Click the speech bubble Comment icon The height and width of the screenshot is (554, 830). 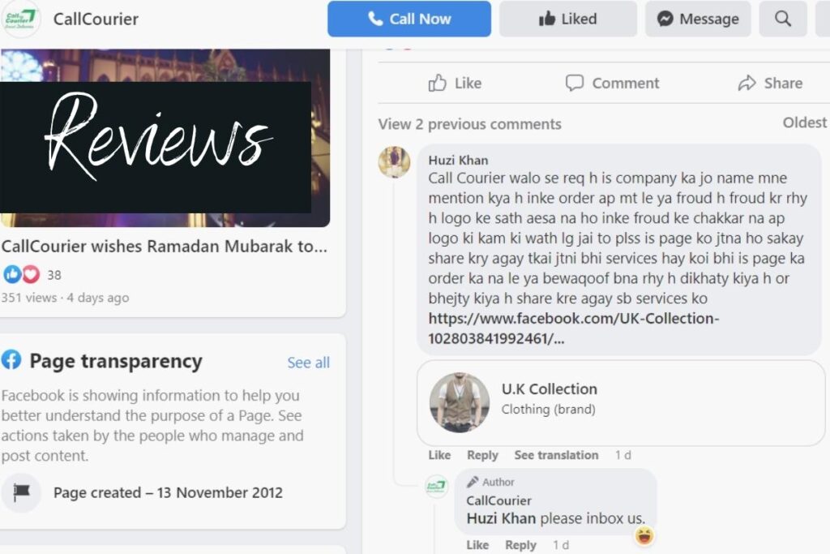coord(575,84)
